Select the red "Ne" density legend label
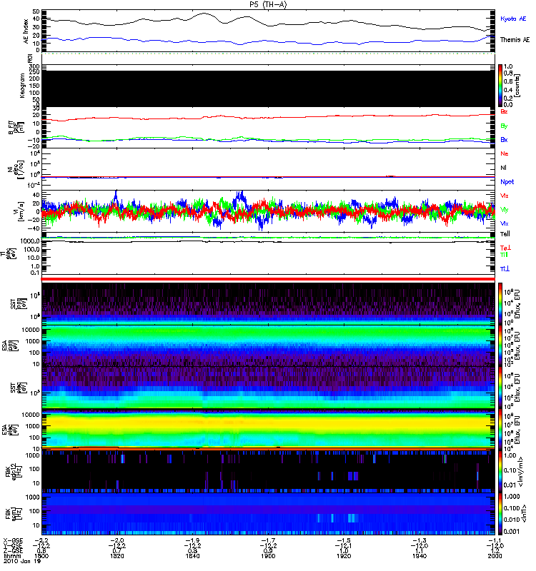The height and width of the screenshot is (571, 536). (x=505, y=153)
